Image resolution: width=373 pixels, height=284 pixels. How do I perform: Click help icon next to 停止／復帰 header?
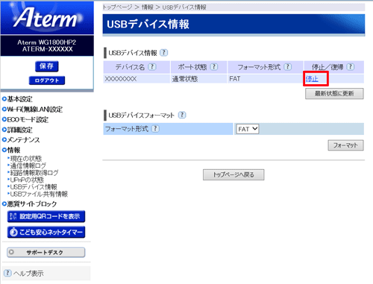(x=351, y=67)
